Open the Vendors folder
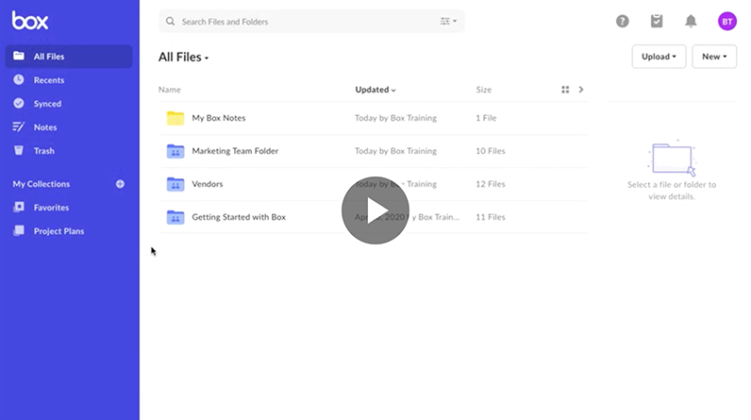The image size is (751, 420). click(208, 184)
